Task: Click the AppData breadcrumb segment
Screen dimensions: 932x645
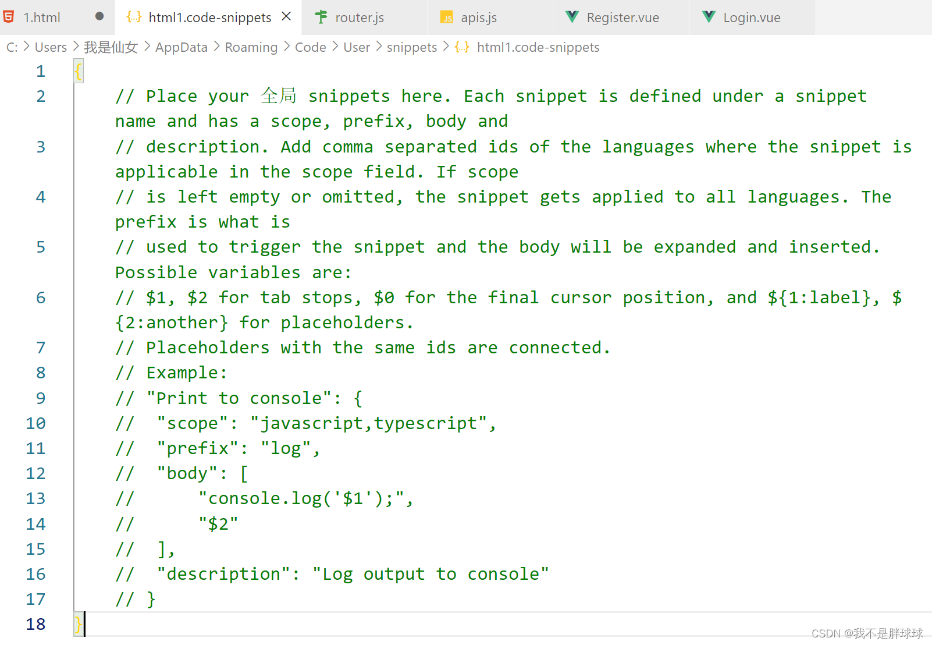Action: click(182, 47)
